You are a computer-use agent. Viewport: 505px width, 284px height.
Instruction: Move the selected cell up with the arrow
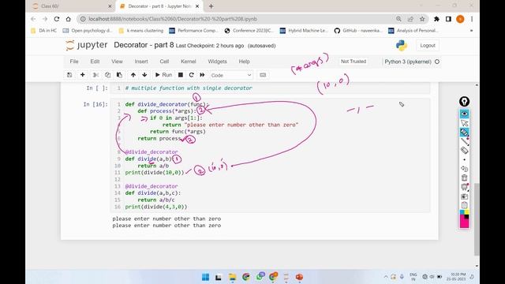[x=133, y=75]
